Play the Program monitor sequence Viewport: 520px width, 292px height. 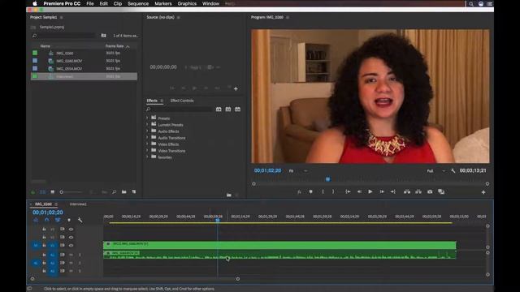(x=370, y=191)
